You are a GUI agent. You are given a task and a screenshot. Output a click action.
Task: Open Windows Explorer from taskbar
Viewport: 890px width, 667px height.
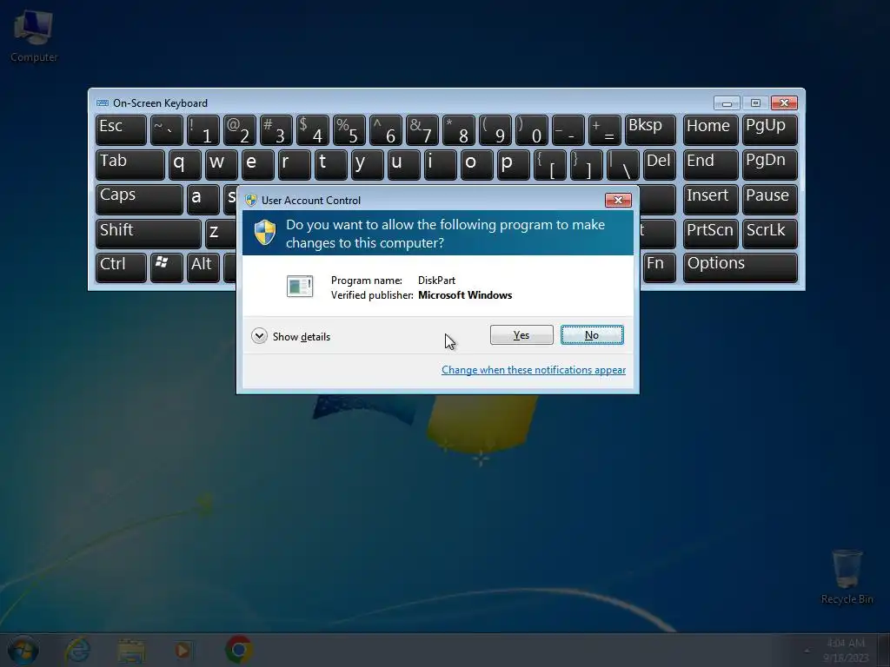coord(131,650)
